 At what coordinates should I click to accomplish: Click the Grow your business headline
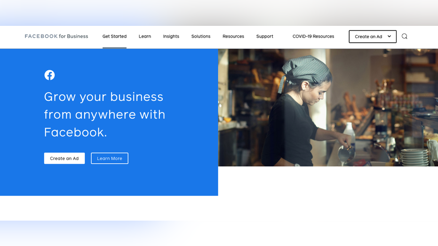tap(104, 114)
